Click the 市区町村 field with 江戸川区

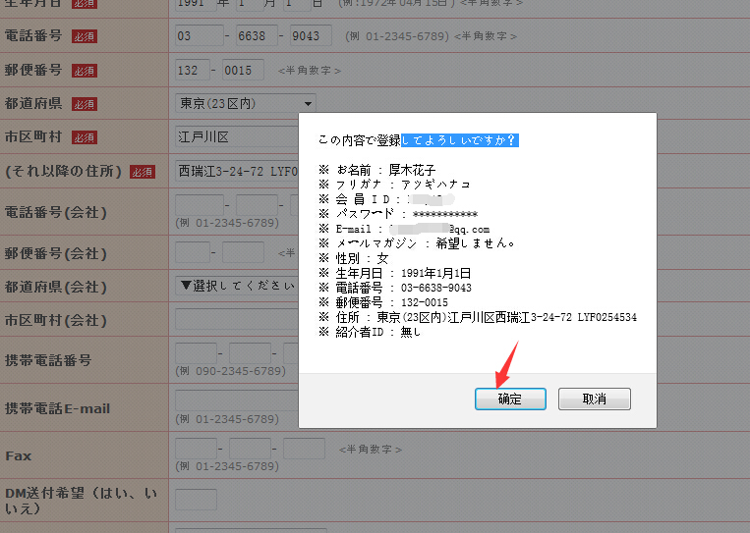tap(236, 136)
